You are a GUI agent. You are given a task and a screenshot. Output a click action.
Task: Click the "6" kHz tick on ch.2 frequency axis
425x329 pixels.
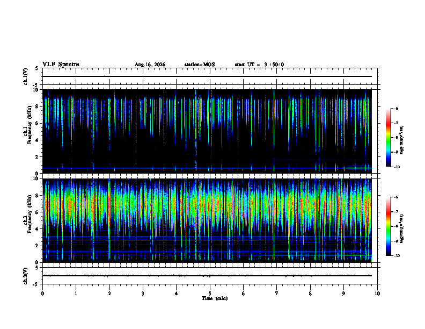tap(37, 212)
